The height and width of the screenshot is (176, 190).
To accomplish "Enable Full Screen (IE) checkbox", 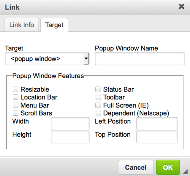I will [x=98, y=105].
